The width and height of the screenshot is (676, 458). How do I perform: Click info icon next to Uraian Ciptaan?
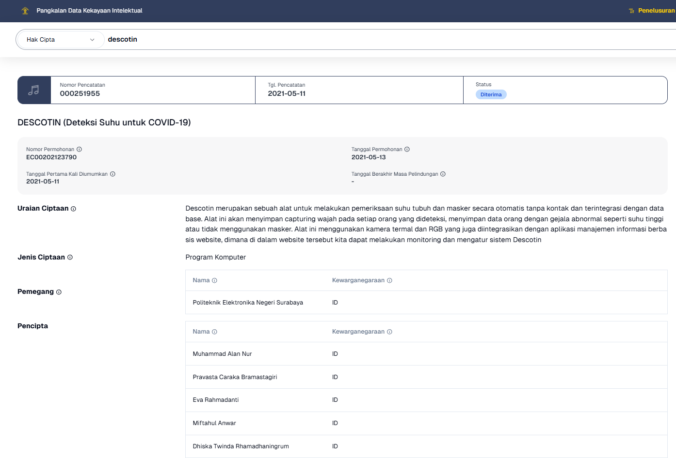pos(74,209)
